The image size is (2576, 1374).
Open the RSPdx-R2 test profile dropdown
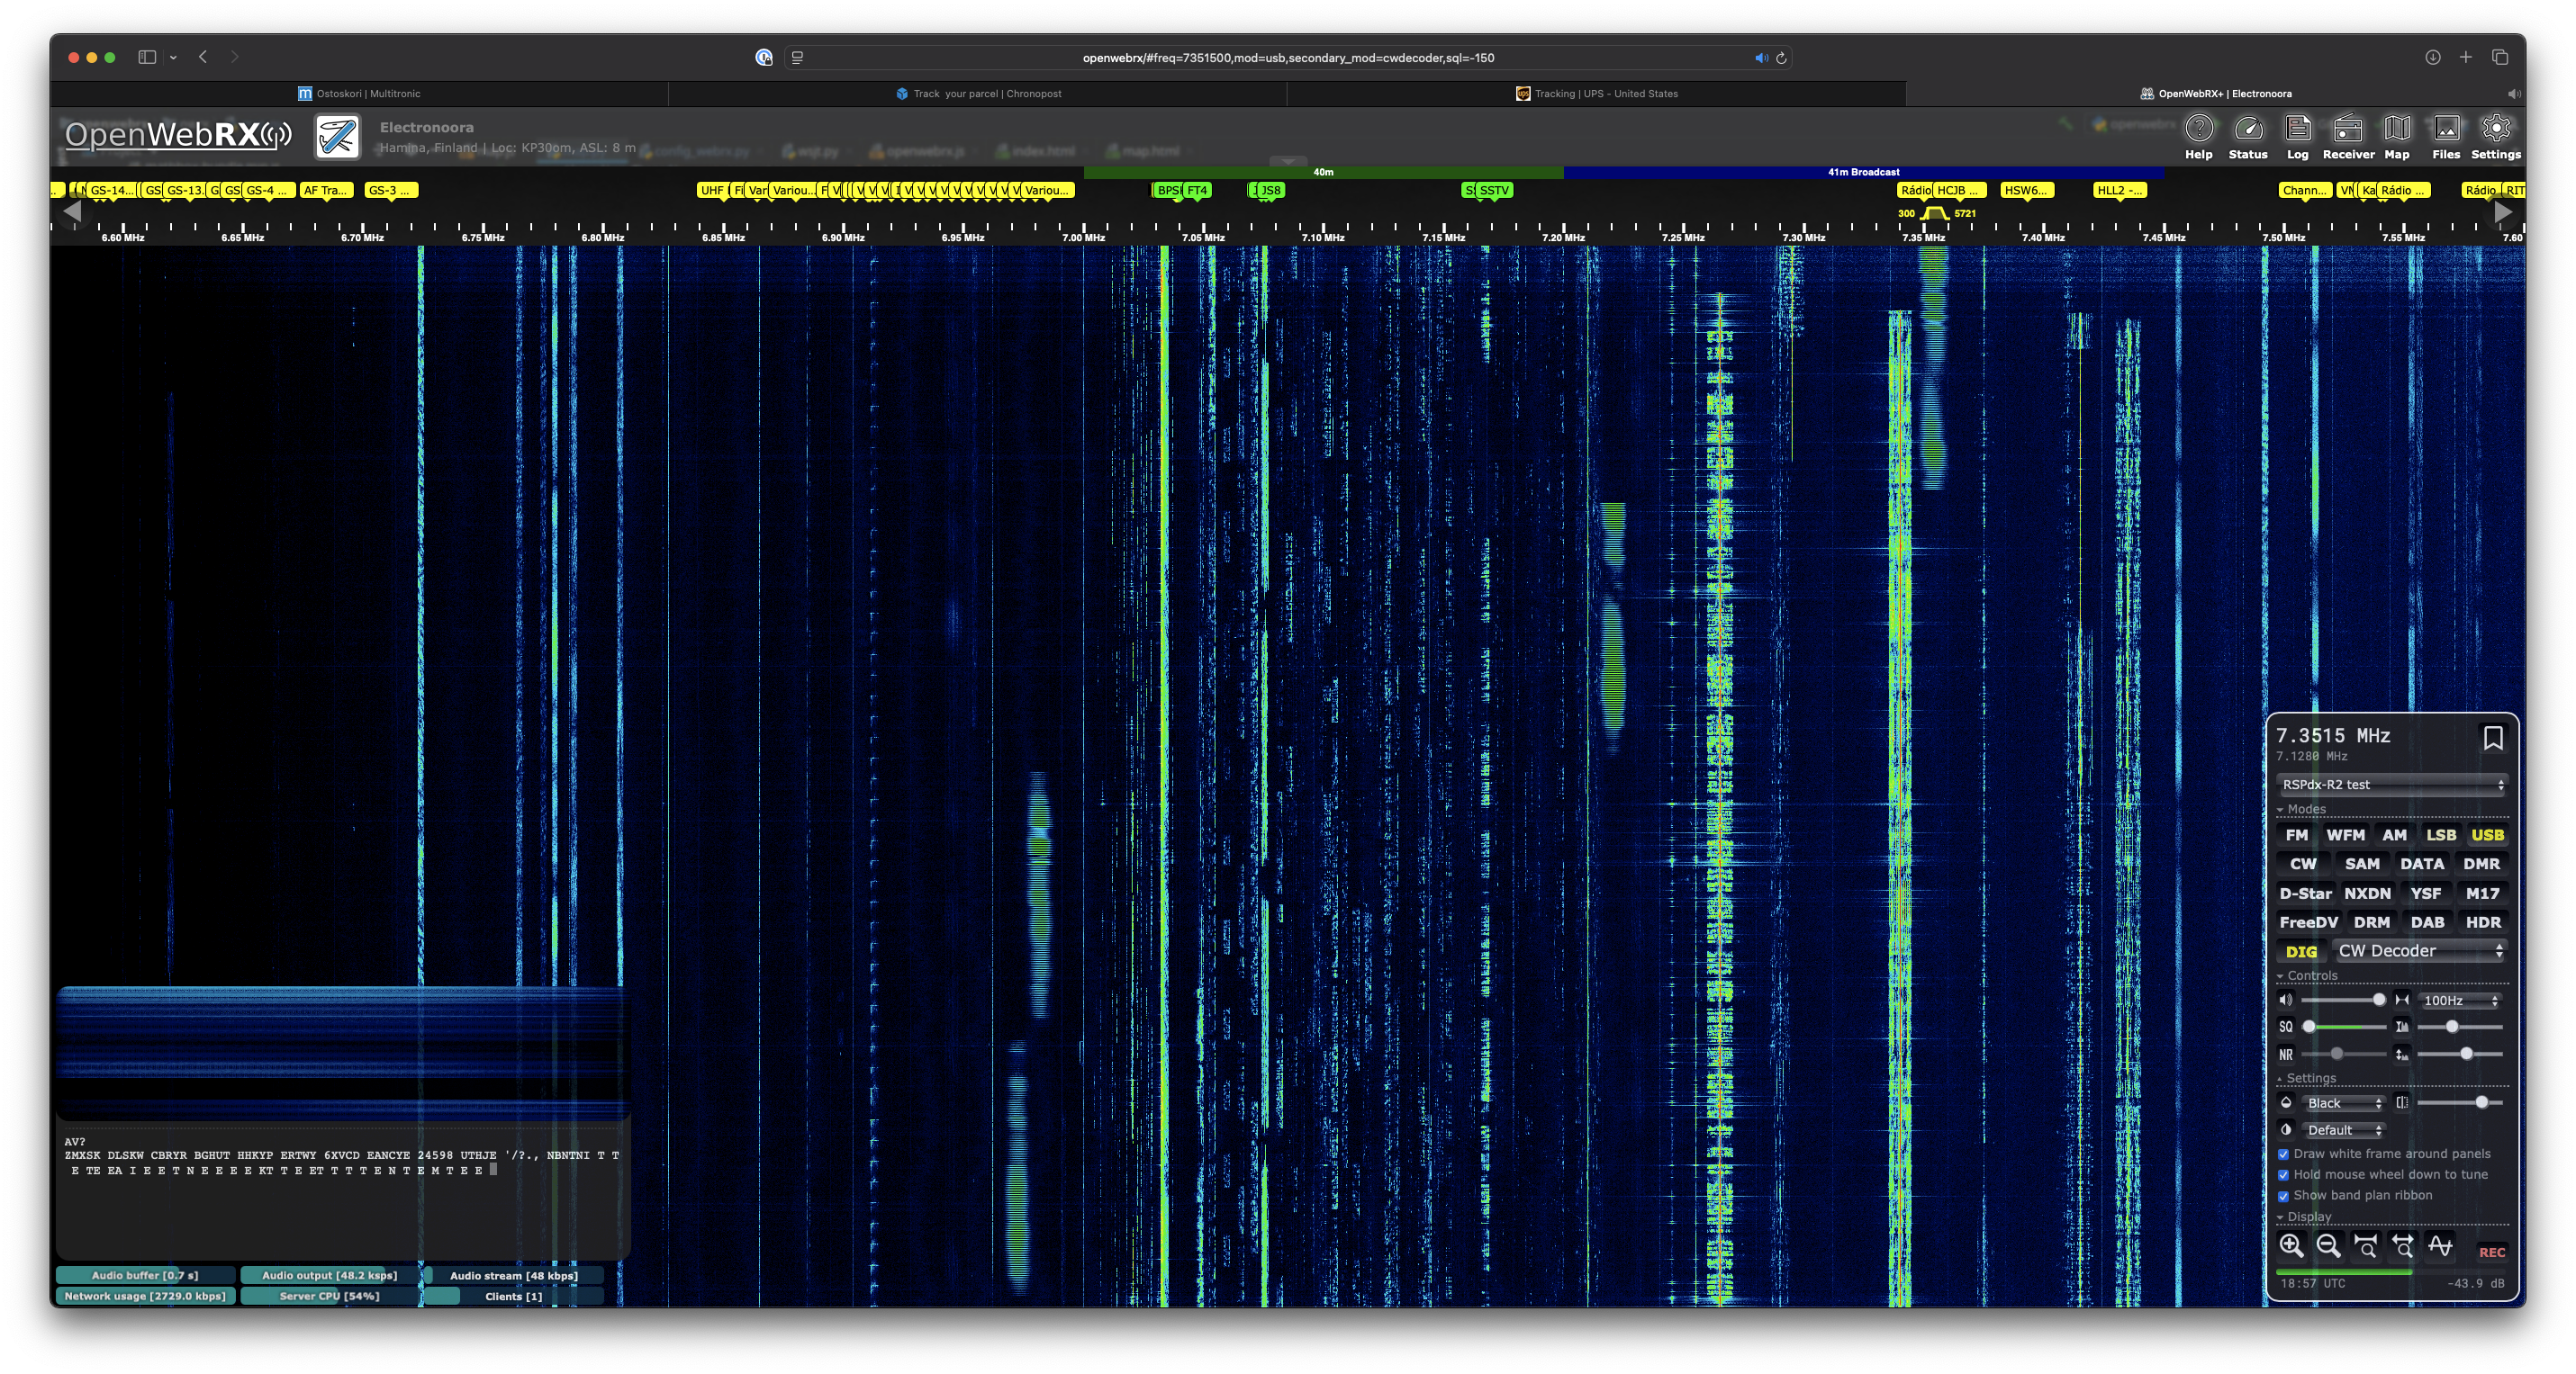[2392, 785]
